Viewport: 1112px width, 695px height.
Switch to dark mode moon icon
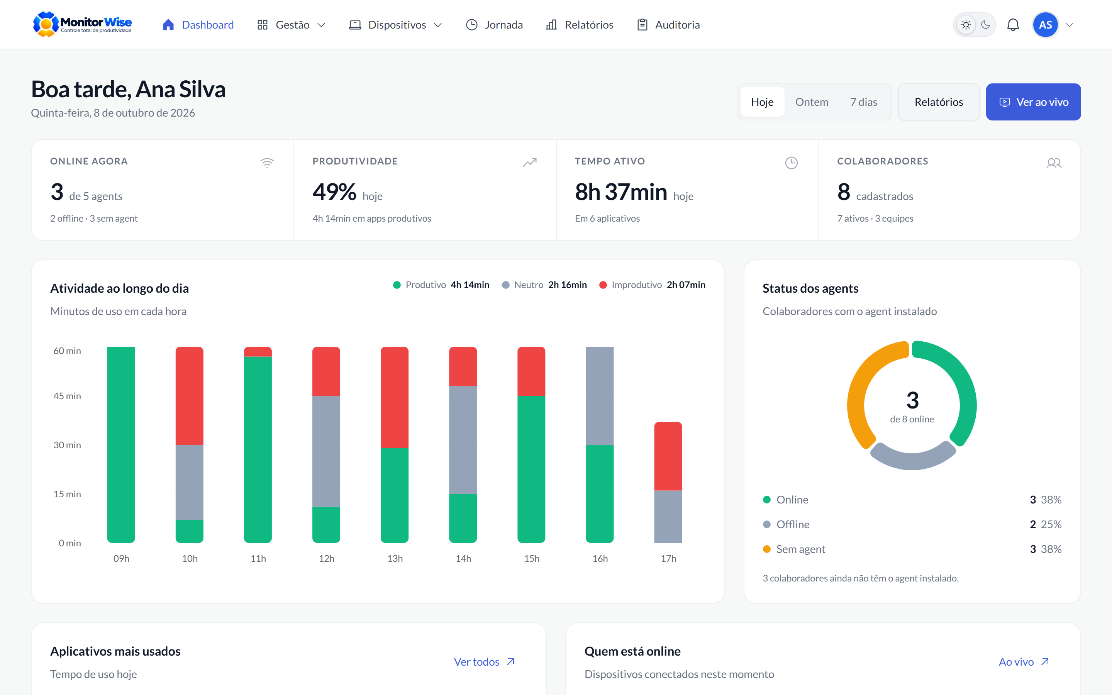pyautogui.click(x=985, y=25)
